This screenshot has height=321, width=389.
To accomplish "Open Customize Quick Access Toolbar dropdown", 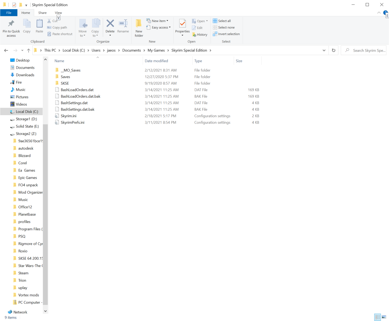I will tap(26, 5).
